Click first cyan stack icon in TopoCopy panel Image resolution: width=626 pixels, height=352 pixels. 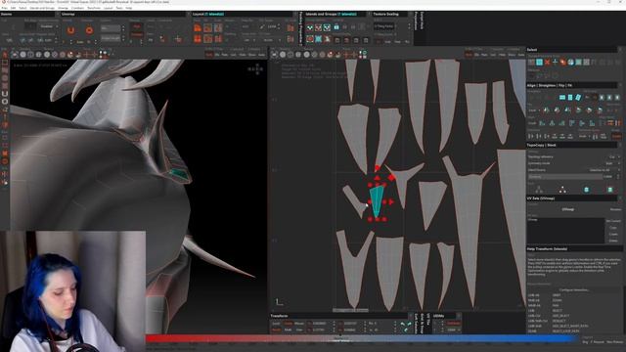point(586,190)
